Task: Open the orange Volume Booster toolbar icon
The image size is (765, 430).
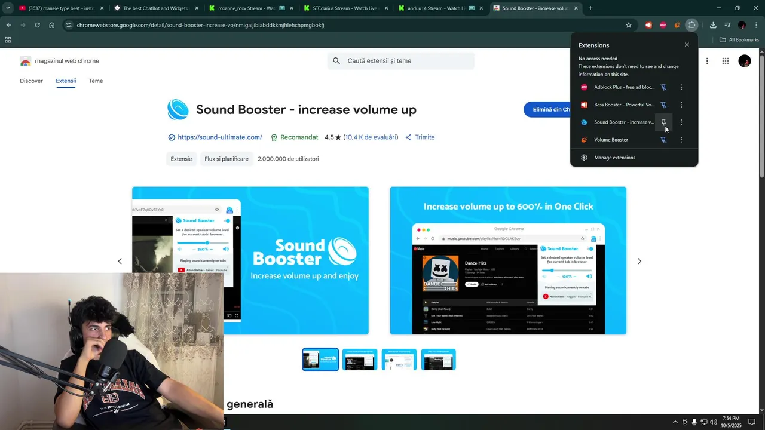Action: click(677, 25)
